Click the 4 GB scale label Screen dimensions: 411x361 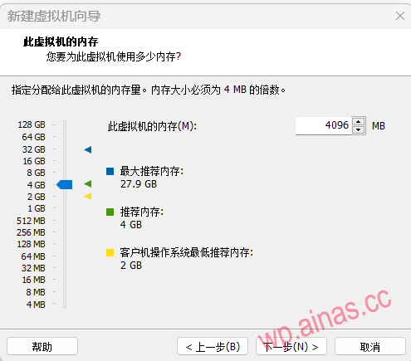point(36,185)
